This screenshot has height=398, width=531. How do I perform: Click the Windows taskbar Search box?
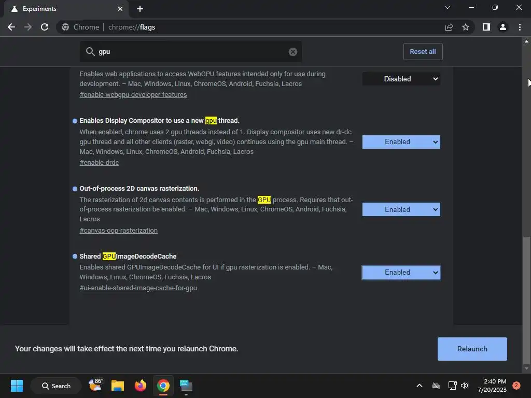coord(56,386)
